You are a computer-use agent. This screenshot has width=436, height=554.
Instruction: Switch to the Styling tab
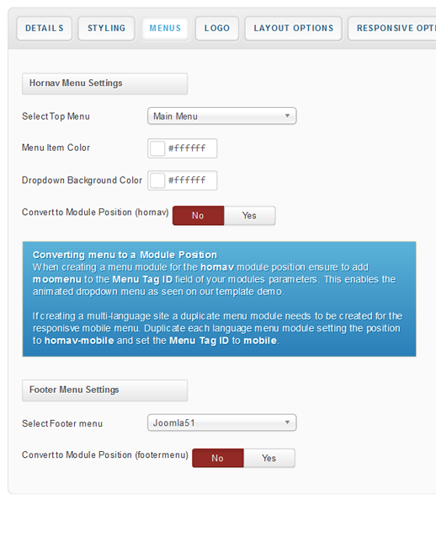107,29
